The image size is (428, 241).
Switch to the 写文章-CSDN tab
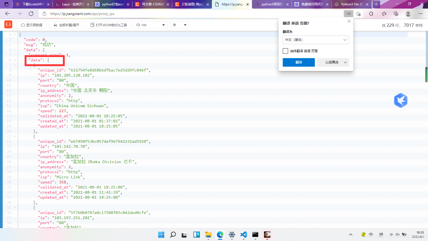[x=152, y=4]
